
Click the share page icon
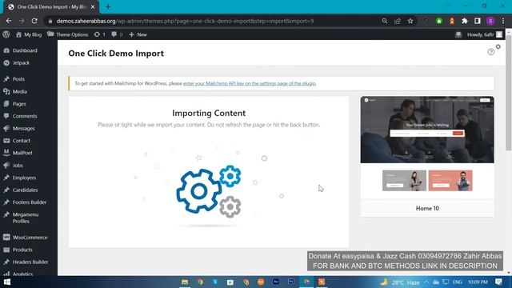[398, 21]
